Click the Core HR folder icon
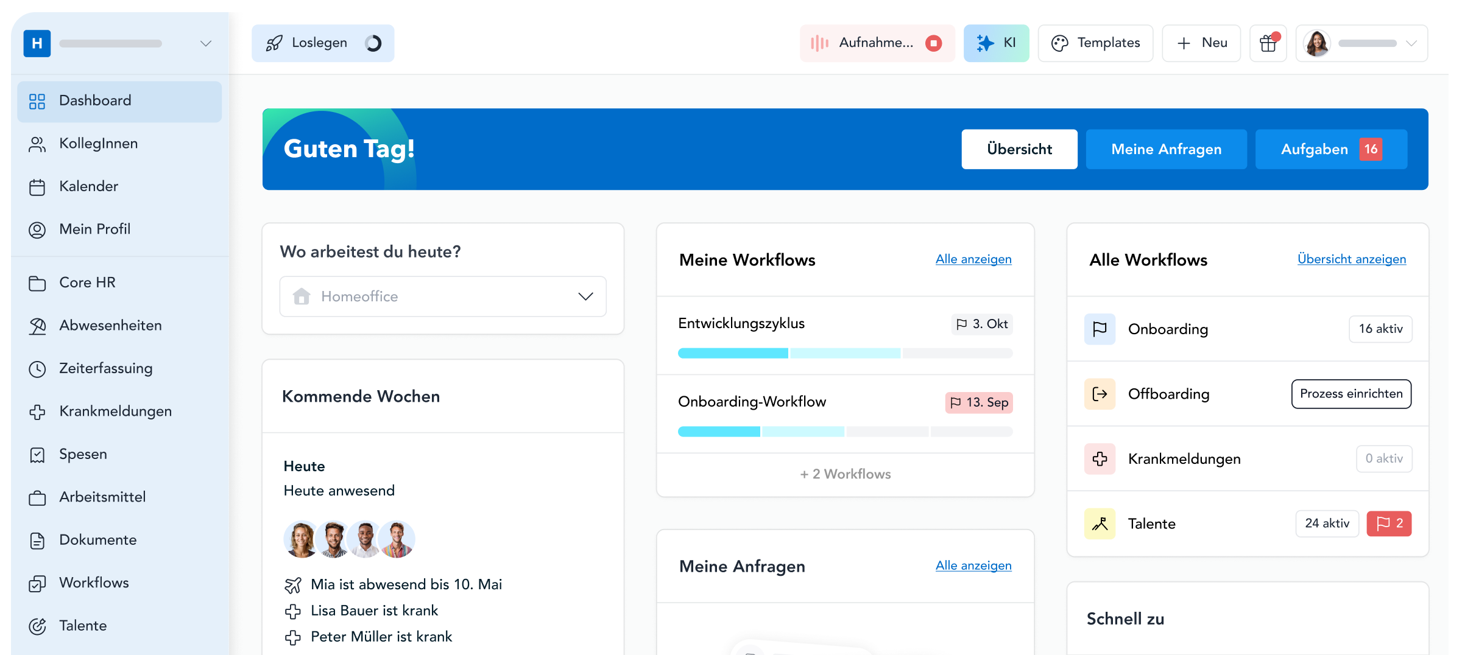Screen dimensions: 1462x655 37,283
